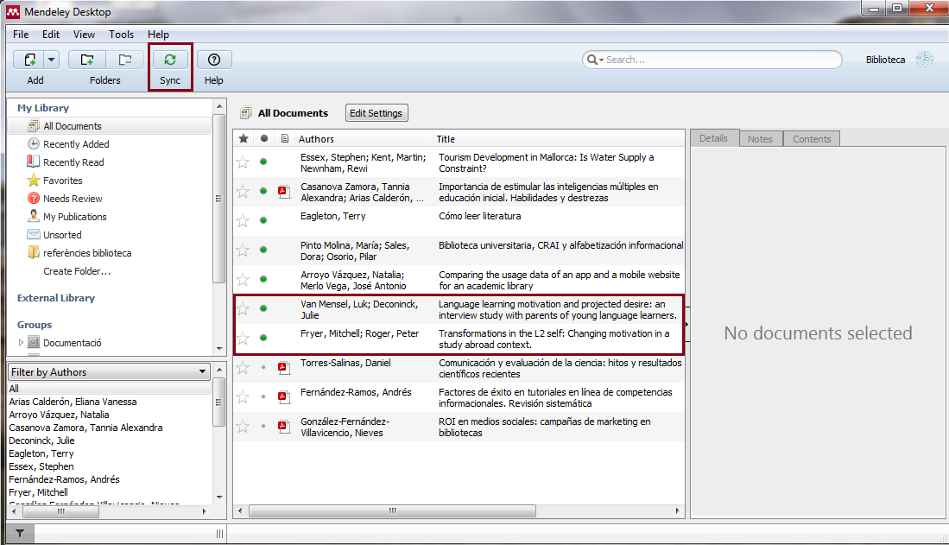Open PDF icon of González-Fernández-Villavicencio document
This screenshot has width=949, height=545.
(283, 426)
